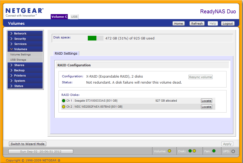243x163 pixels.
Task: Locate the Ch 2 WDC disk
Action: (206, 107)
